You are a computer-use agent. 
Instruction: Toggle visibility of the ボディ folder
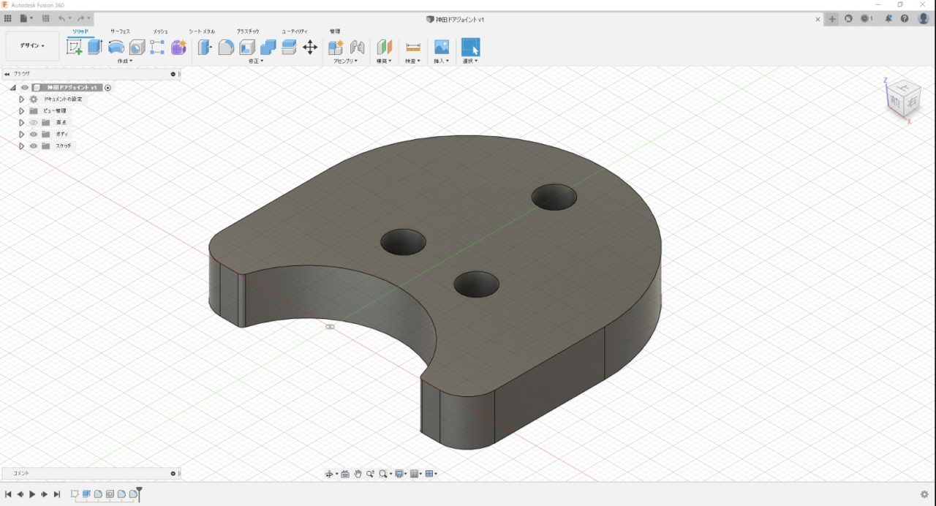click(34, 134)
